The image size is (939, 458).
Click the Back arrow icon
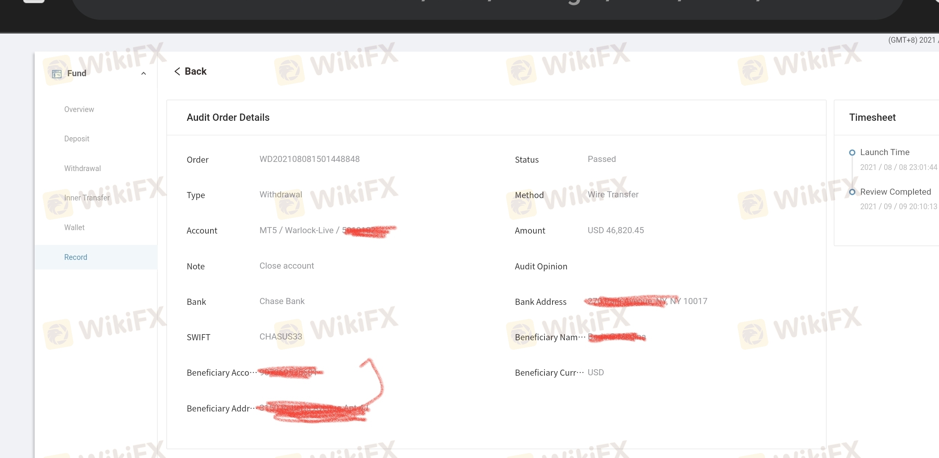pos(177,71)
